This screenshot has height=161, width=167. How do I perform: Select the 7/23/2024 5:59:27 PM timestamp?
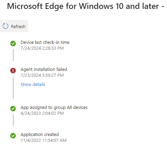[x=42, y=75]
